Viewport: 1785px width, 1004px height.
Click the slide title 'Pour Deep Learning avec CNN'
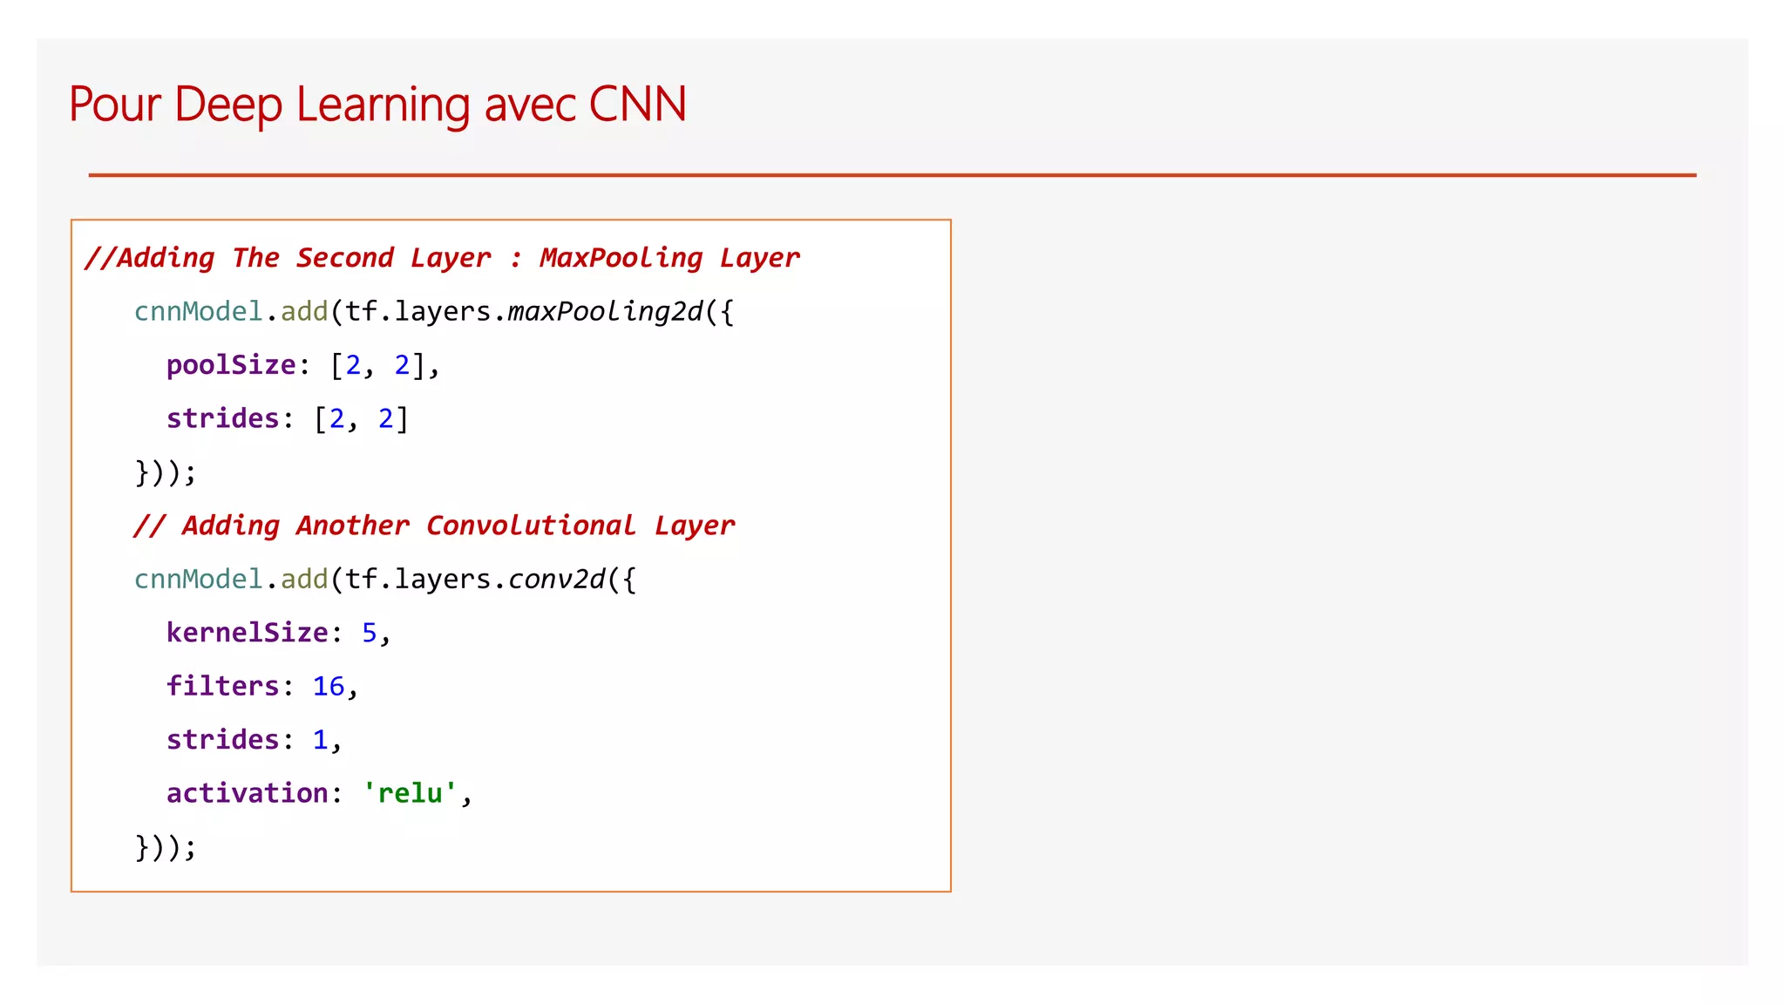point(377,105)
